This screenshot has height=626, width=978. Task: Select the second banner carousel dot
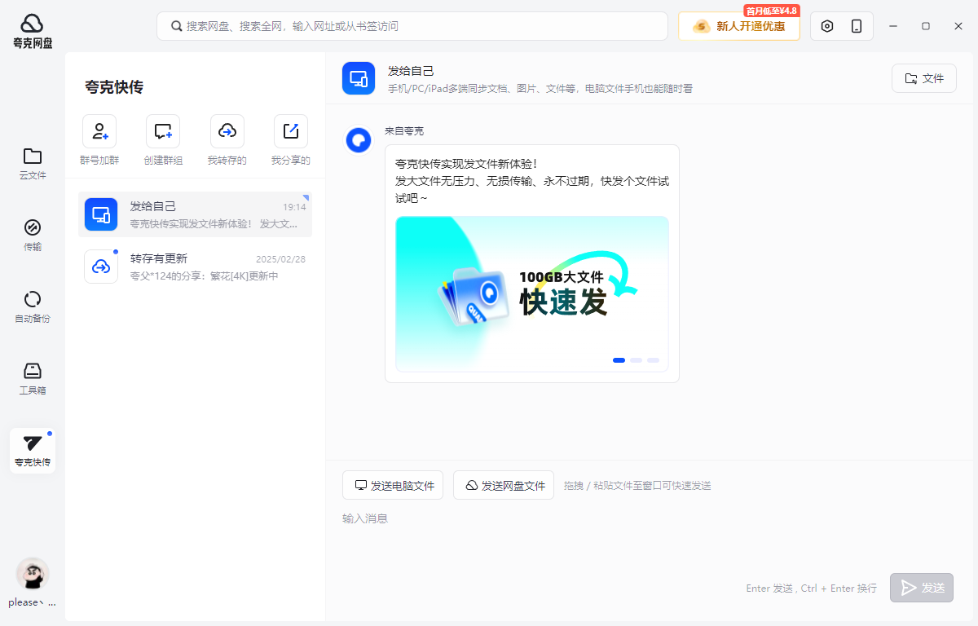coord(636,359)
